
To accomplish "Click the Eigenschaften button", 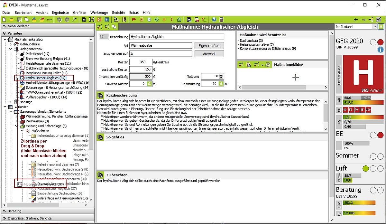I will pos(209,46).
